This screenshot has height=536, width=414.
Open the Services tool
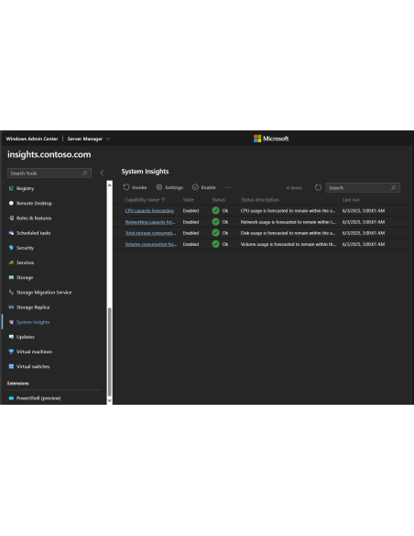(26, 262)
